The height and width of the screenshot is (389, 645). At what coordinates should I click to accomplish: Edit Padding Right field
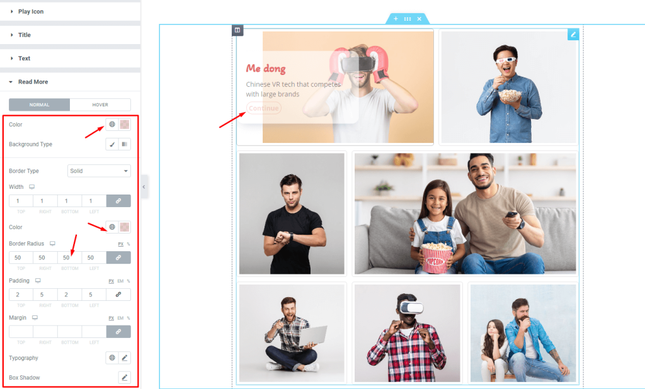45,295
